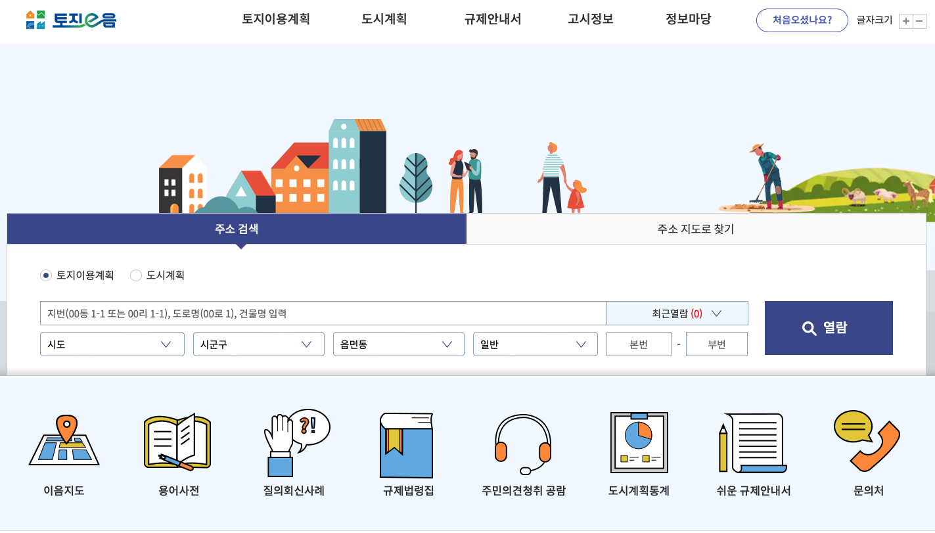The image size is (935, 533).
Task: Open the 처음오셨나요? guide button
Action: click(802, 20)
